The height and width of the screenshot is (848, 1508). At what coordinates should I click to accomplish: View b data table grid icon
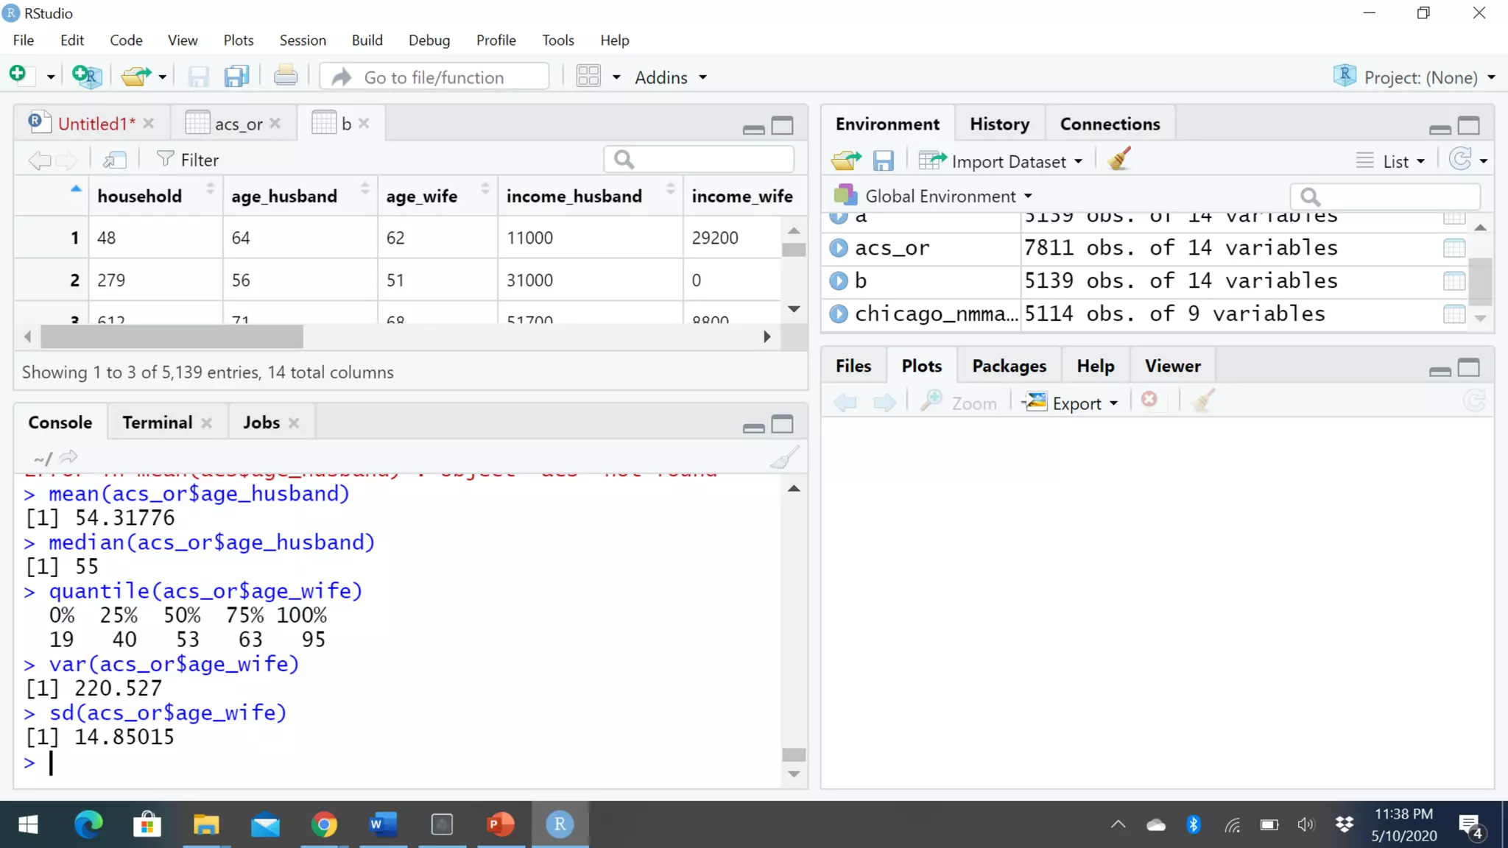(1454, 281)
